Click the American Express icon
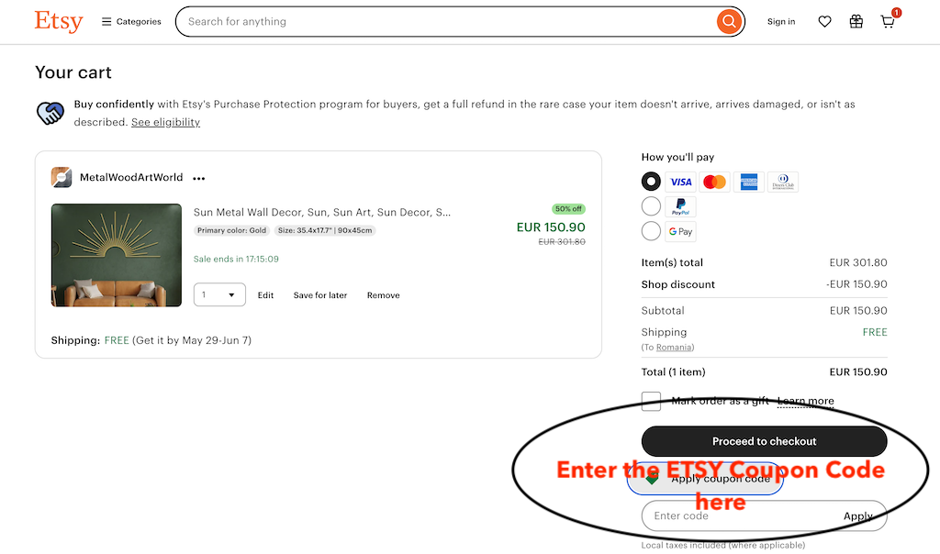 pyautogui.click(x=749, y=183)
